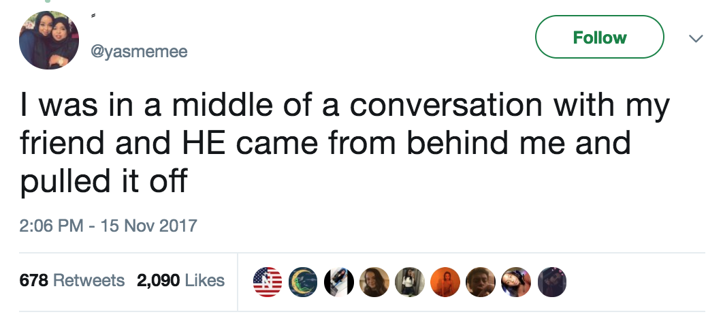Click the date 15 Nov 2017

147,226
